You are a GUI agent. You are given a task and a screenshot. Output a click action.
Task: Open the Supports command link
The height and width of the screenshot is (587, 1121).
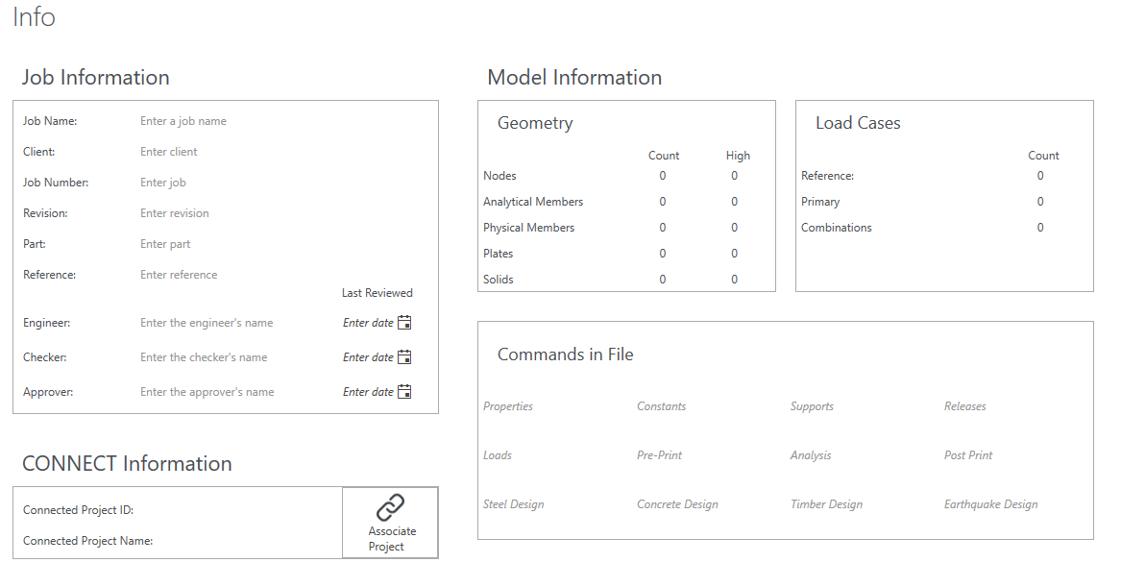point(812,406)
